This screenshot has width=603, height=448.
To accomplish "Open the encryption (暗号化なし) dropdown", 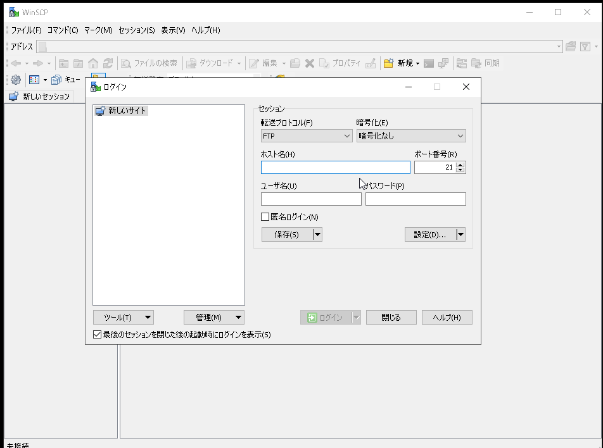I will point(410,136).
